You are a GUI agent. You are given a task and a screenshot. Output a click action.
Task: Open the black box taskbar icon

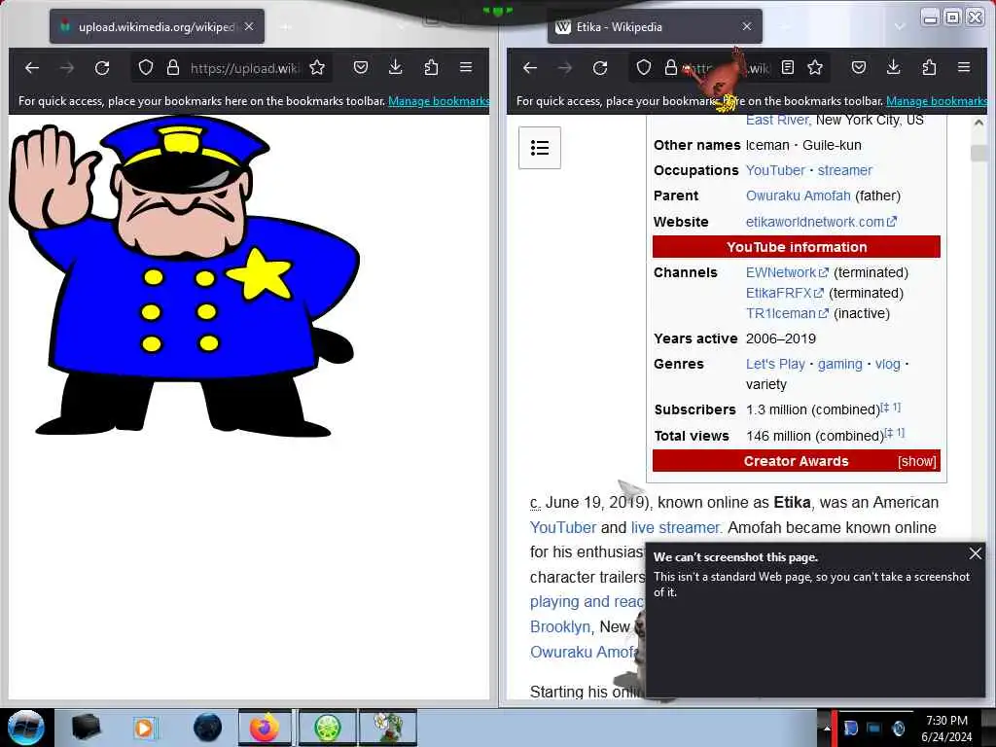click(86, 728)
